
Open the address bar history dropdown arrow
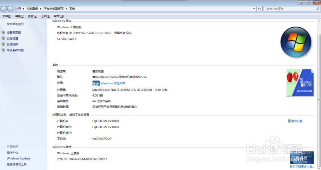(x=254, y=9)
